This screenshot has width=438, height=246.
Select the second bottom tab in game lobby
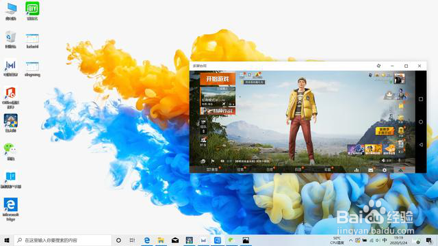[240, 169]
